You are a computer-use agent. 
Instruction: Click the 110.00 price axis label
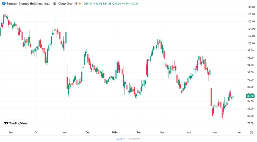[251, 7]
